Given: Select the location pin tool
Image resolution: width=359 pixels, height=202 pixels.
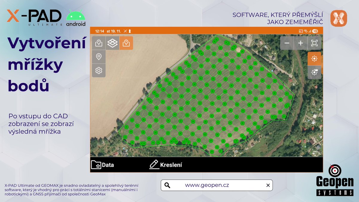Looking at the screenshot, I should click(99, 57).
